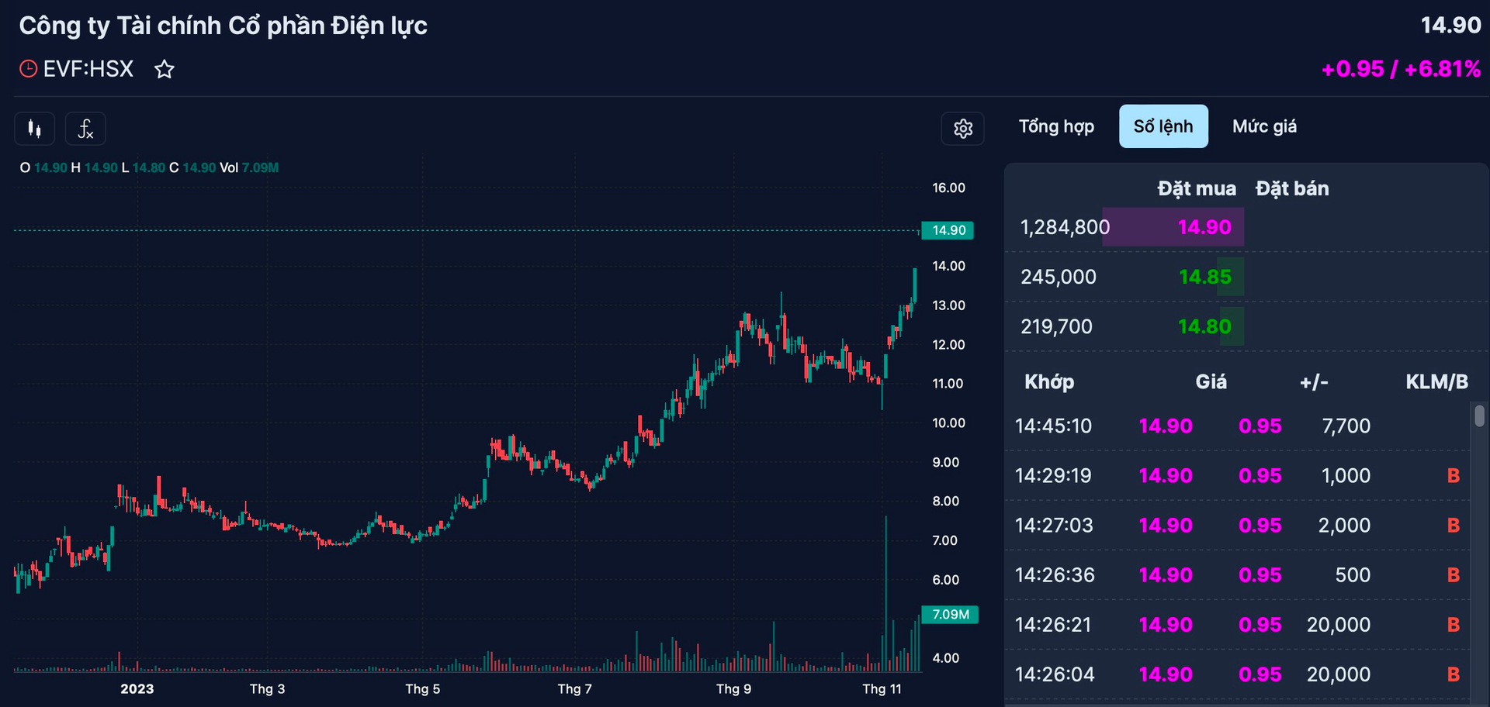Click the 14.90 bid price row
This screenshot has height=707, width=1490.
(x=1204, y=227)
